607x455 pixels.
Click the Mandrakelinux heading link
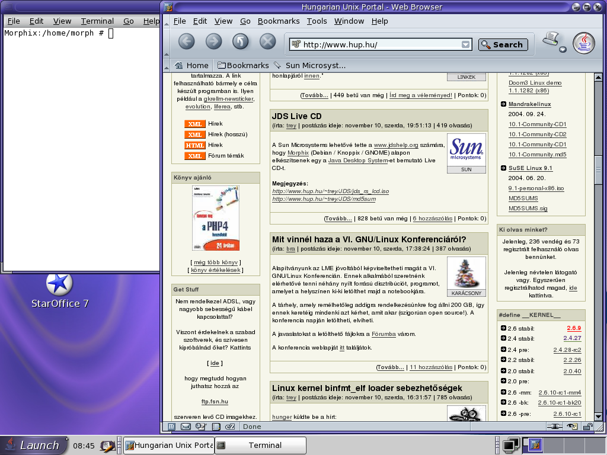[529, 104]
